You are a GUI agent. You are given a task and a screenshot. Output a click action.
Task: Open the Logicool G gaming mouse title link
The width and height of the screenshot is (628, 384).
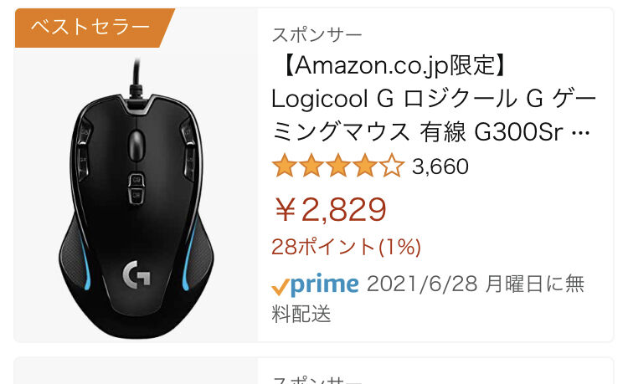(434, 99)
